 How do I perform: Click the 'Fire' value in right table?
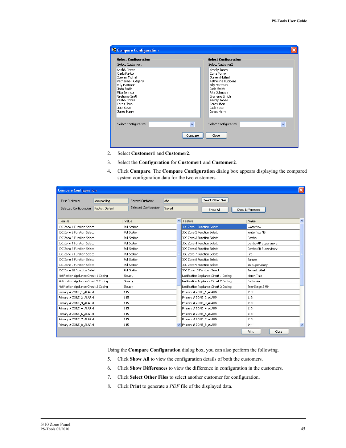tap(273, 254)
